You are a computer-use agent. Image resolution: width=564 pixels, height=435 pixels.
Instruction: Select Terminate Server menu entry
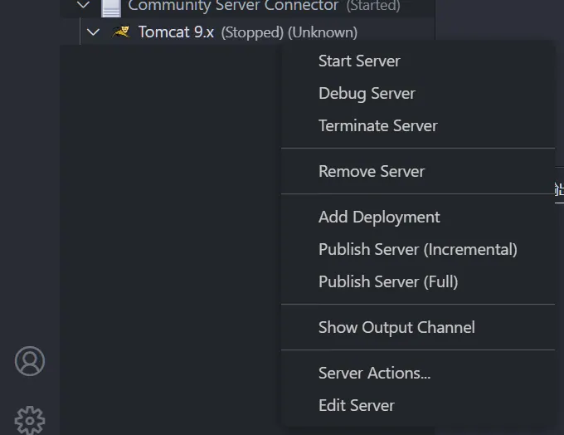point(377,125)
